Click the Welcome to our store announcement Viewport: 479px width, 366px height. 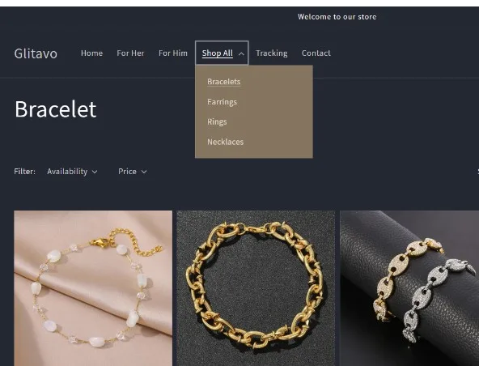(x=337, y=17)
